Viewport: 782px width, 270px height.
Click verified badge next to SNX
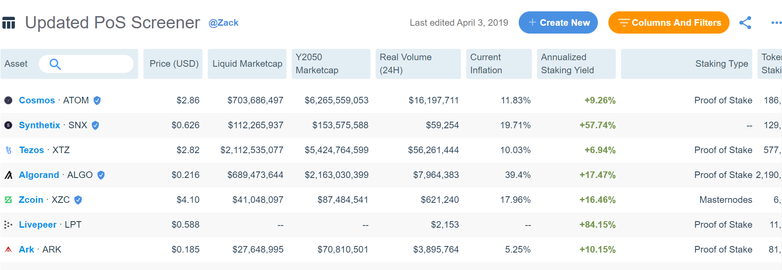coord(95,125)
